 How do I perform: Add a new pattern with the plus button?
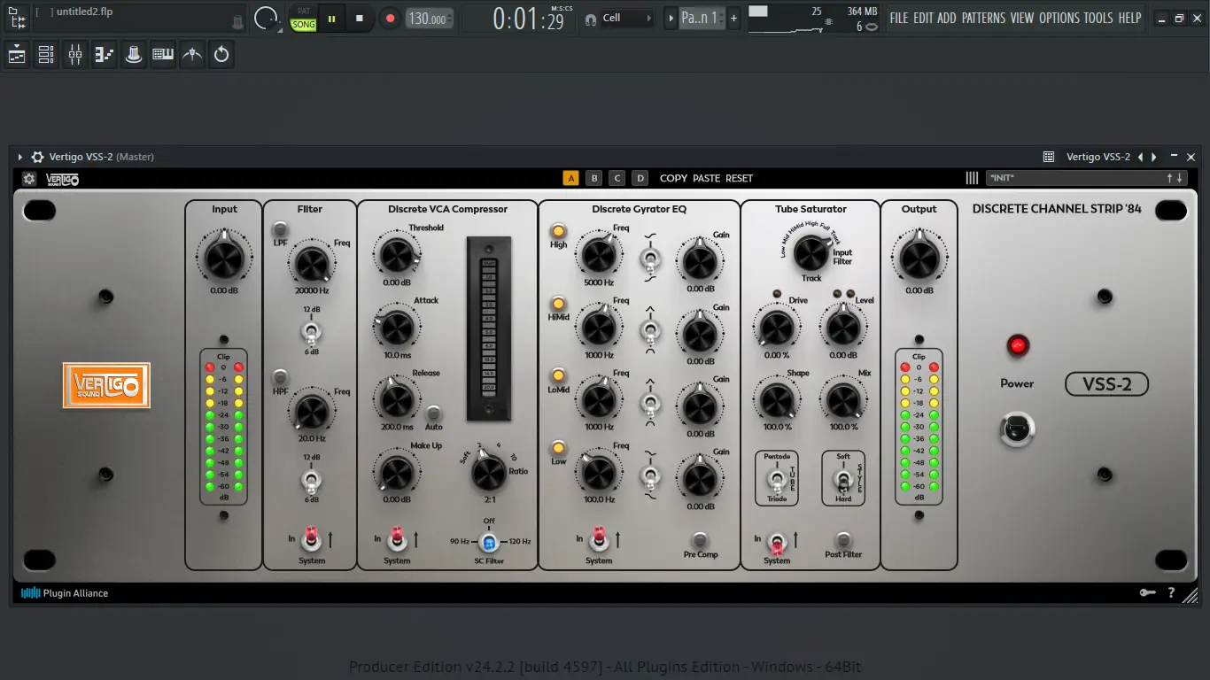click(733, 18)
